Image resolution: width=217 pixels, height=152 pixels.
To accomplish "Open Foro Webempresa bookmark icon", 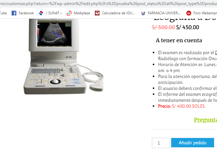I will (189, 13).
